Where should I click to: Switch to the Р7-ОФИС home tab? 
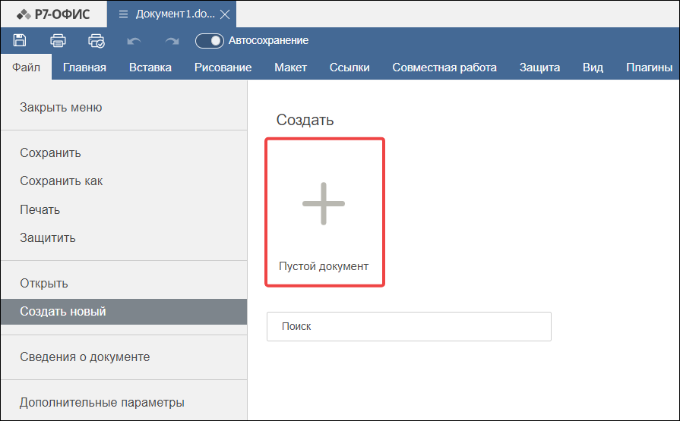pyautogui.click(x=53, y=14)
